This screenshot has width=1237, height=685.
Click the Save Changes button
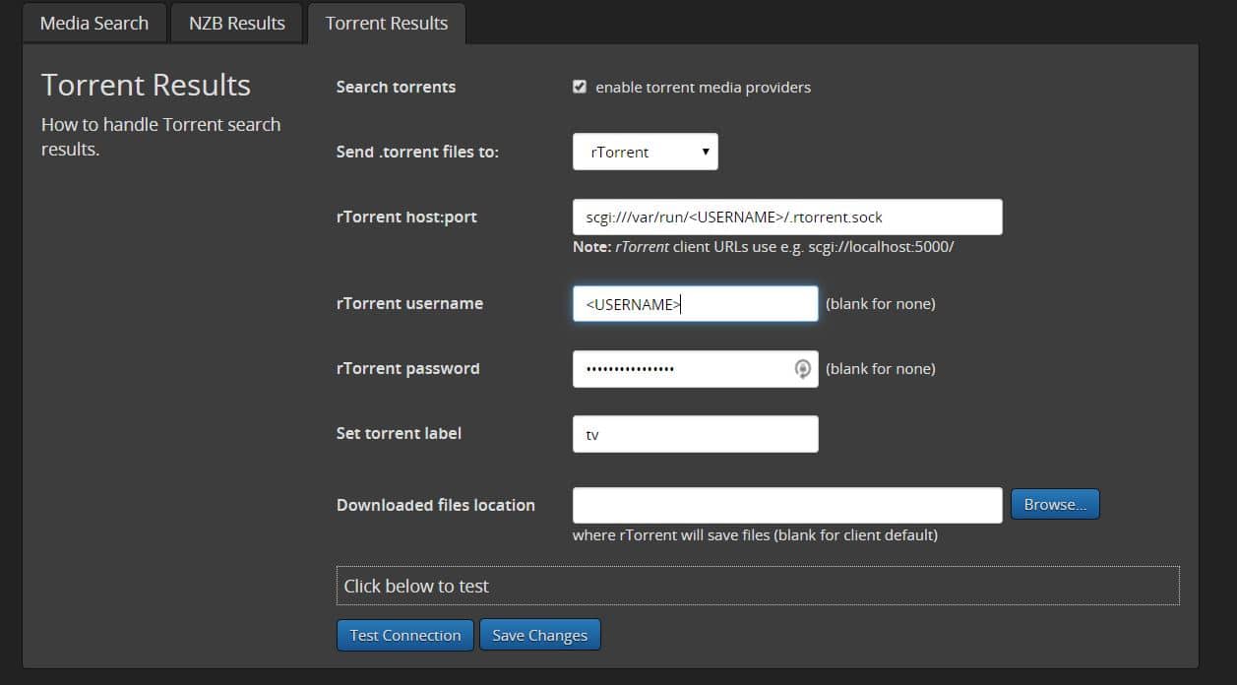click(539, 635)
